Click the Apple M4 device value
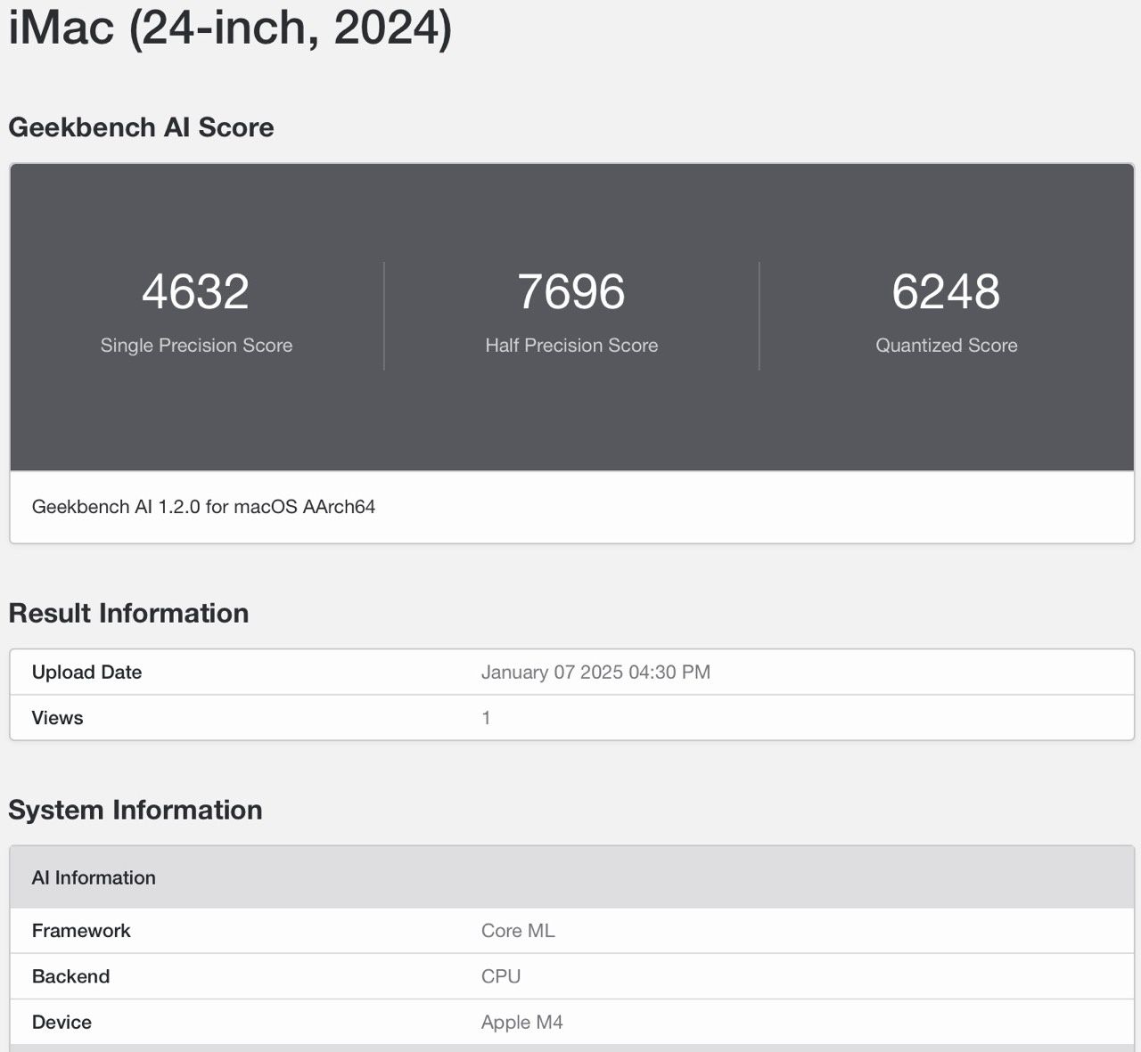 coord(522,1022)
